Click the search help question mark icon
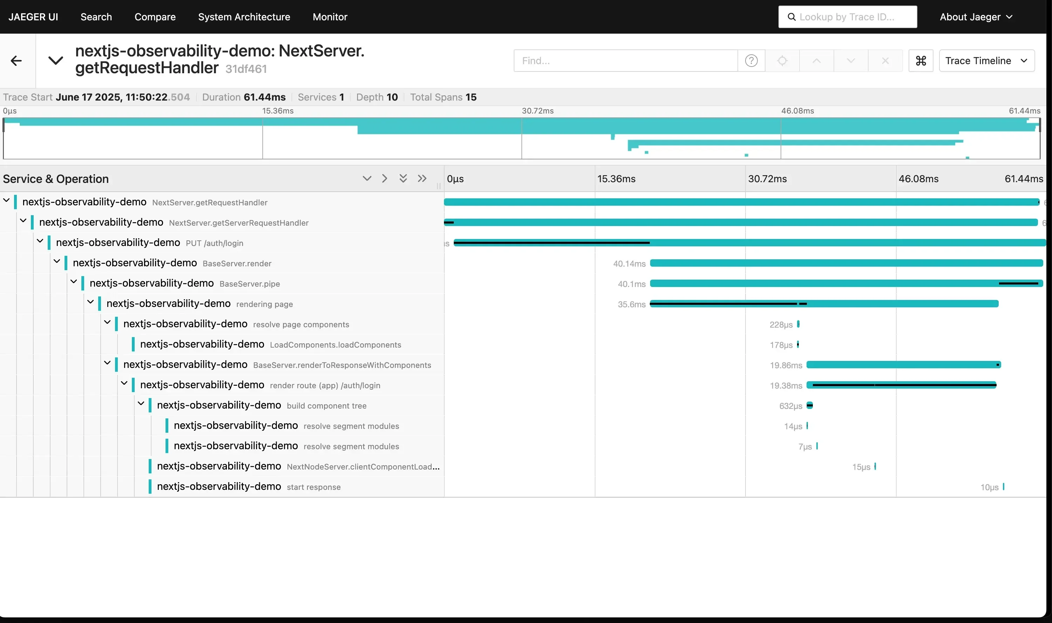 coord(751,61)
